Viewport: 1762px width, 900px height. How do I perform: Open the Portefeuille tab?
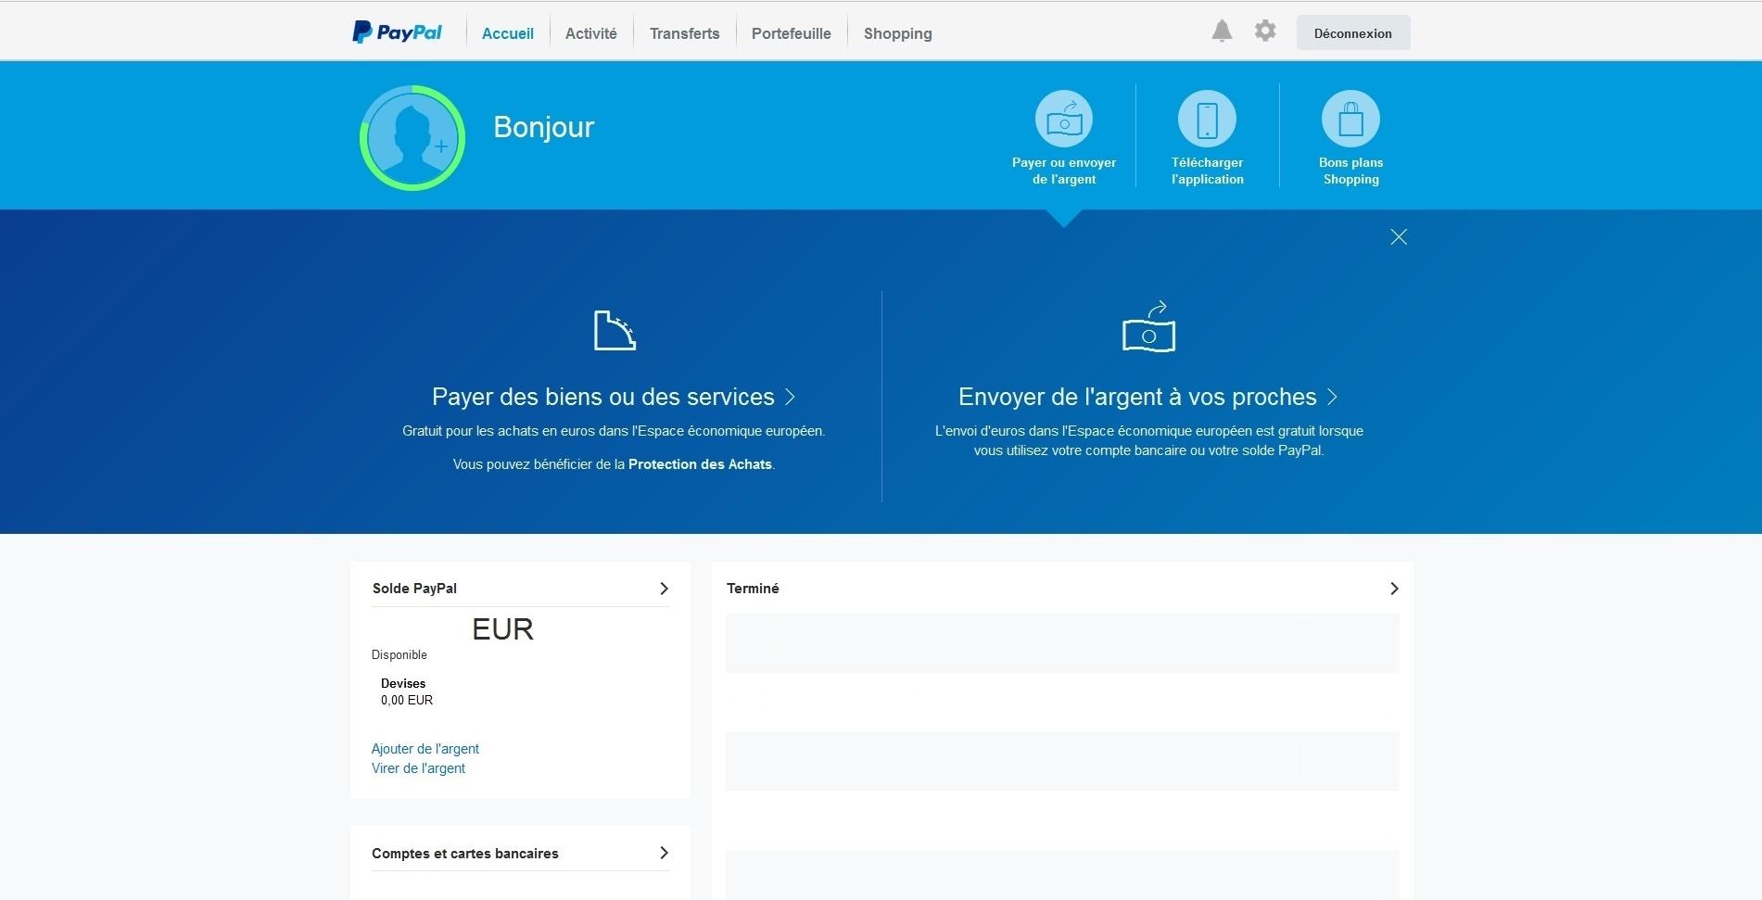pos(792,33)
